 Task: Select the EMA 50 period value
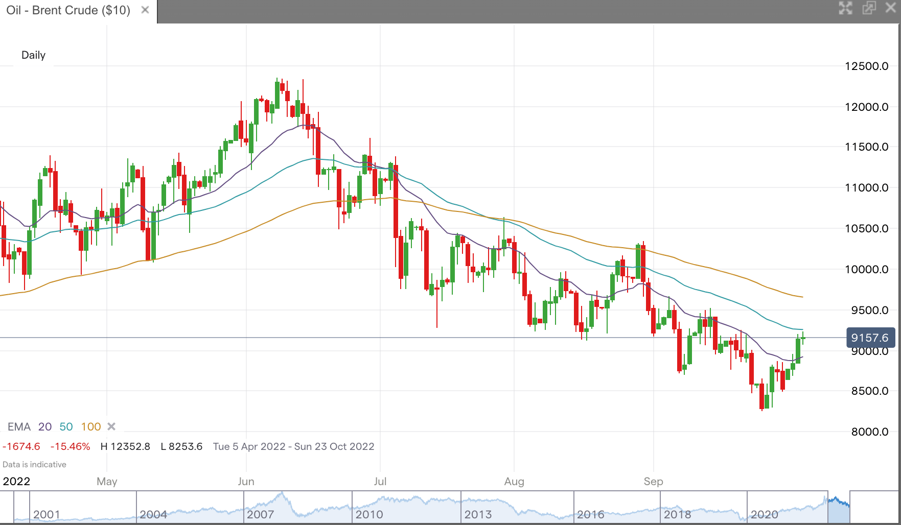pos(66,427)
